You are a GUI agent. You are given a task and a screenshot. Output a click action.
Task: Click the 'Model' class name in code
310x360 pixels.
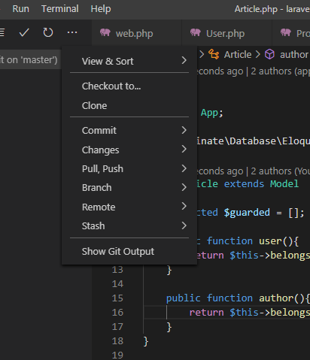click(x=284, y=184)
